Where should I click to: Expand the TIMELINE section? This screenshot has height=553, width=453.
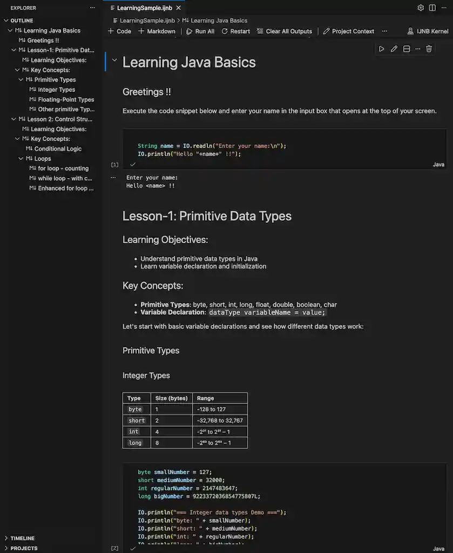click(x=23, y=538)
